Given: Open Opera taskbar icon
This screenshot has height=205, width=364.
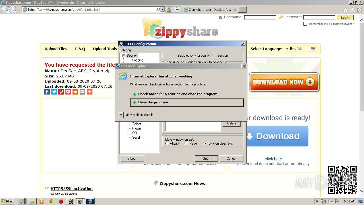Looking at the screenshot, I should pyautogui.click(x=61, y=201).
